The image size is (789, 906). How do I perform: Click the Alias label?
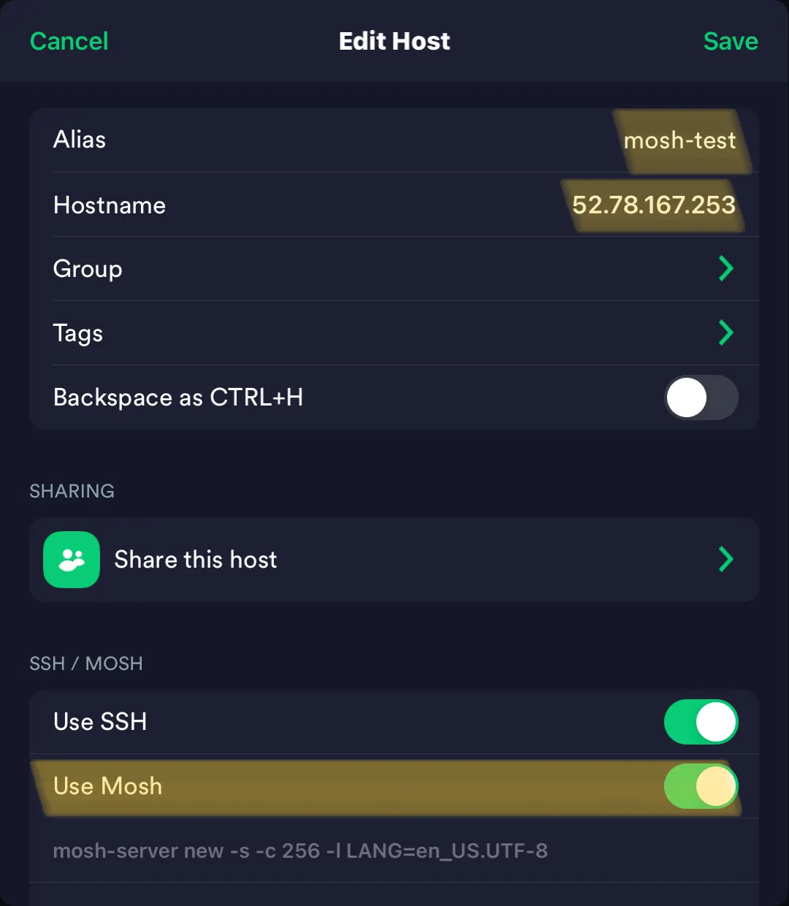[x=80, y=140]
